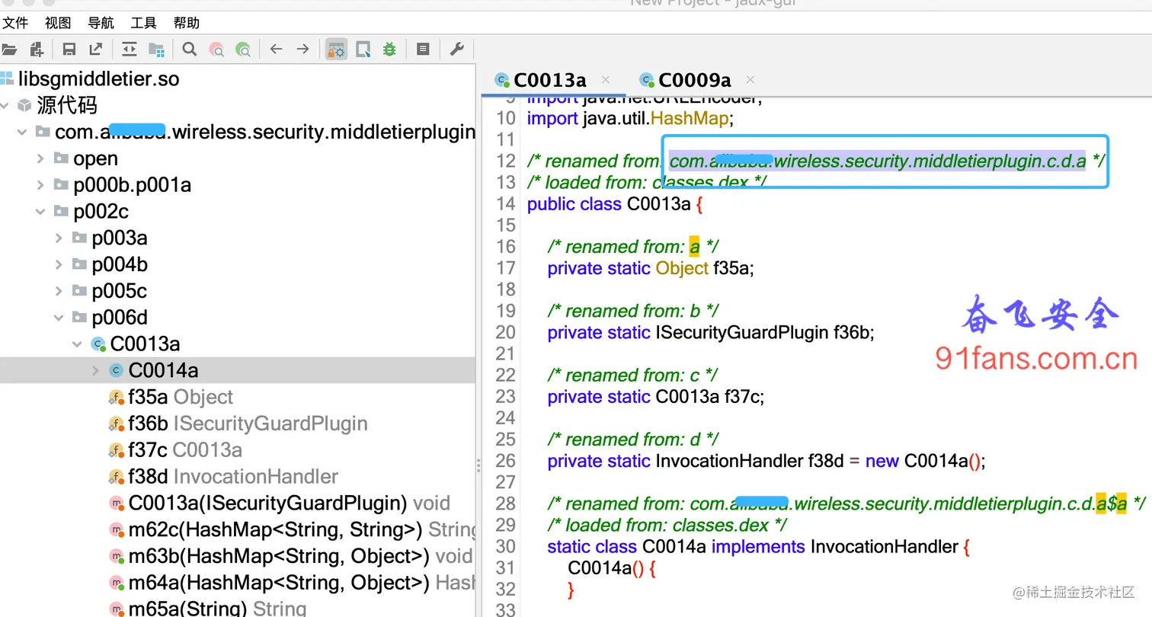Click the export arrow toolbar icon
The image size is (1152, 617).
point(96,50)
